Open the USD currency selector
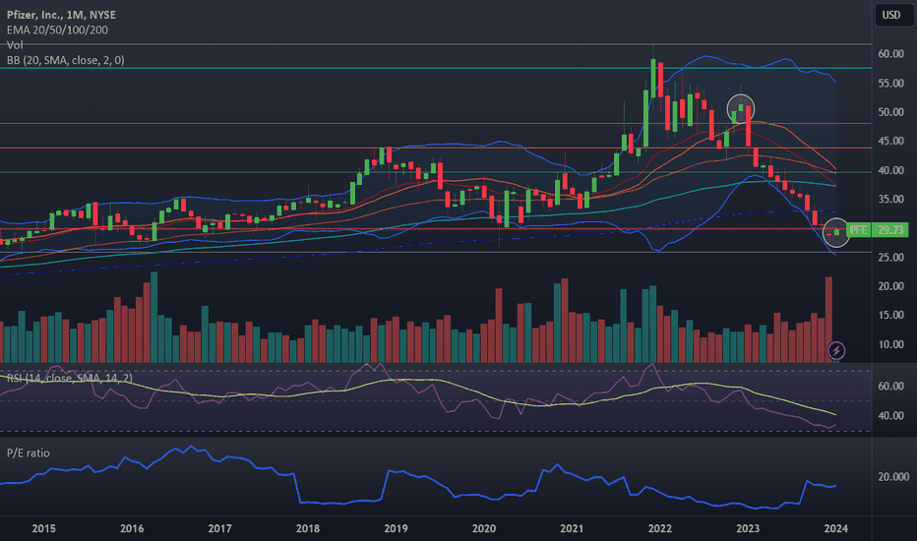 click(x=891, y=15)
